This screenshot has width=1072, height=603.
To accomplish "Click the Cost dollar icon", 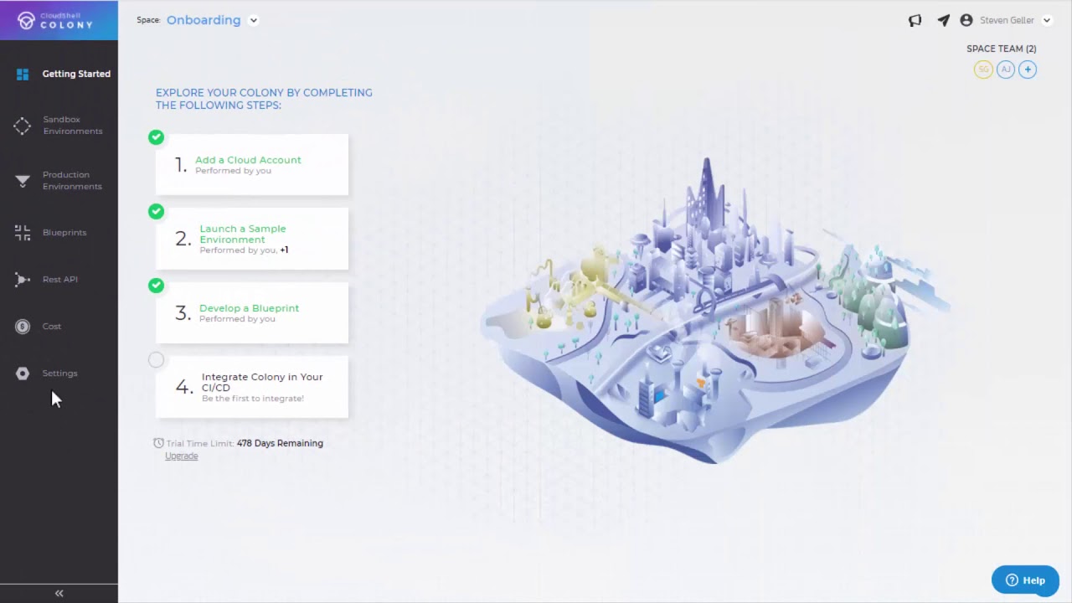I will pyautogui.click(x=23, y=327).
